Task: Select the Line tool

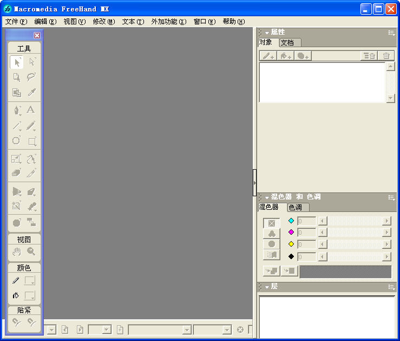Action: (17, 126)
